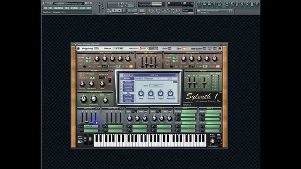Click EQ Treble knob in display
Image resolution: width=301 pixels, height=169 pixels.
click(160, 93)
